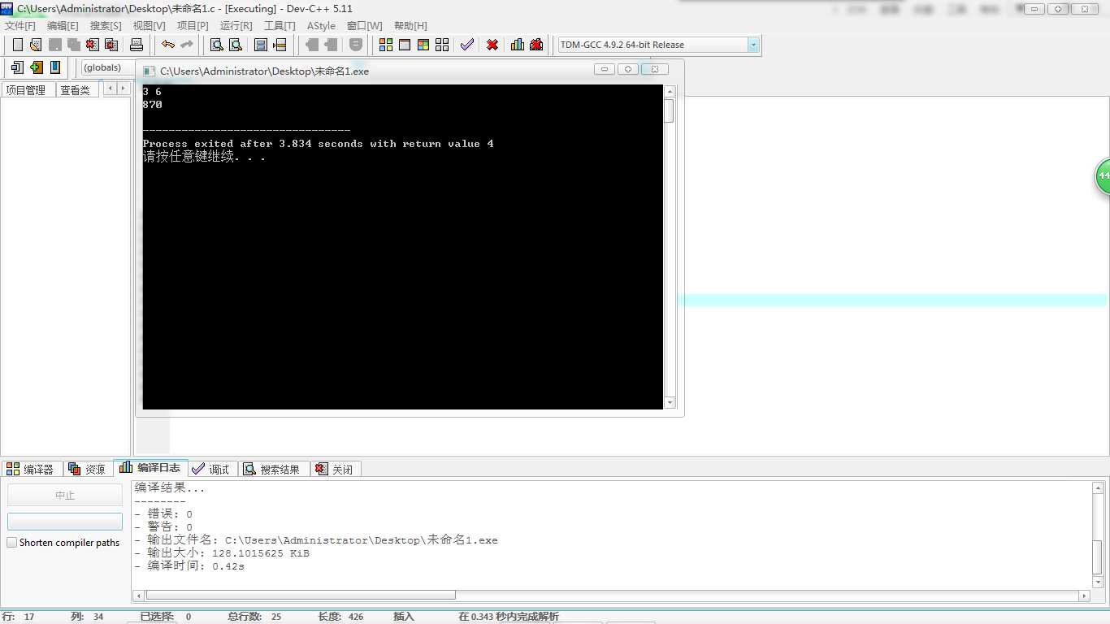Image resolution: width=1110 pixels, height=624 pixels.
Task: Click the status bar text 插入
Action: (x=404, y=617)
